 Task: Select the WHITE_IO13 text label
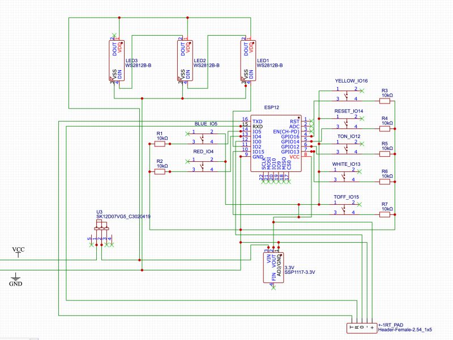(x=346, y=164)
